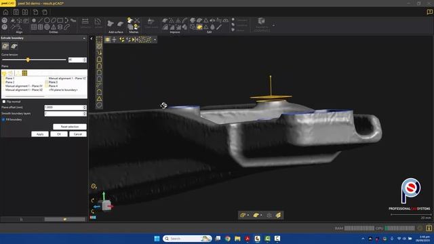Click the Cancel button
The image size is (434, 244).
click(x=78, y=134)
